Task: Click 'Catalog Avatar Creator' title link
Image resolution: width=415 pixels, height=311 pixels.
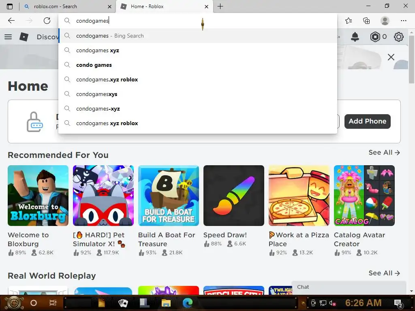Action: [x=359, y=239]
